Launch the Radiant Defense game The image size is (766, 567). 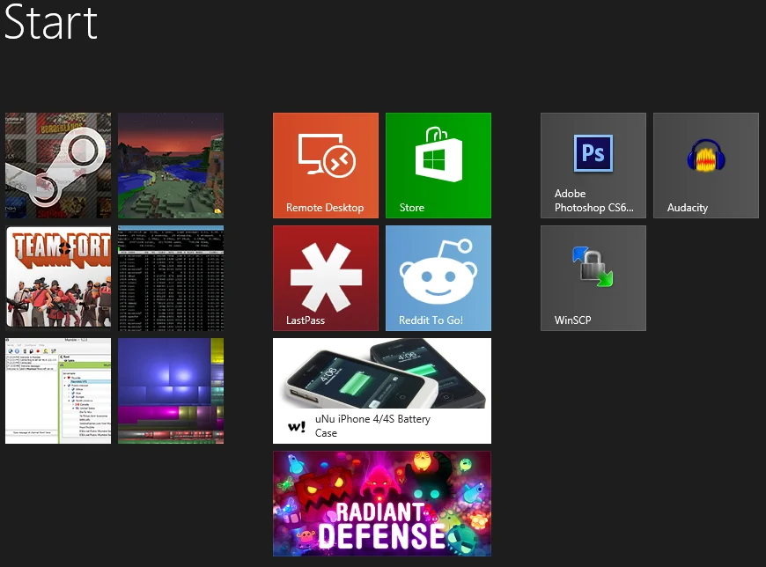(382, 503)
